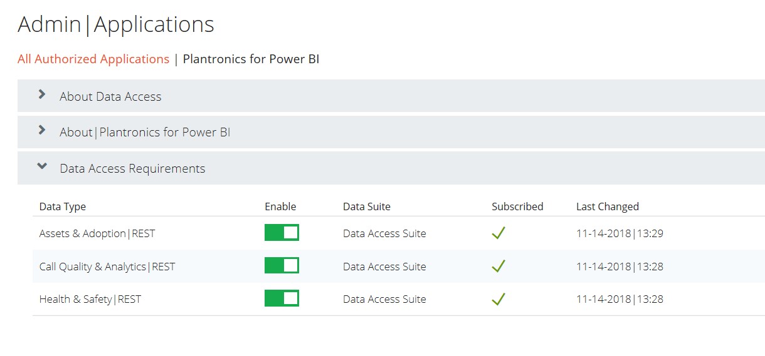Click the Plantronics for Power BI breadcrumb
The image size is (765, 356).
pyautogui.click(x=251, y=59)
